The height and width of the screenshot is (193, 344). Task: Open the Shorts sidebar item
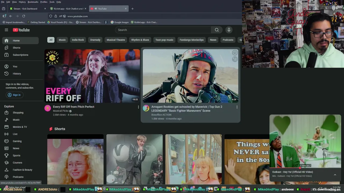pos(20,48)
